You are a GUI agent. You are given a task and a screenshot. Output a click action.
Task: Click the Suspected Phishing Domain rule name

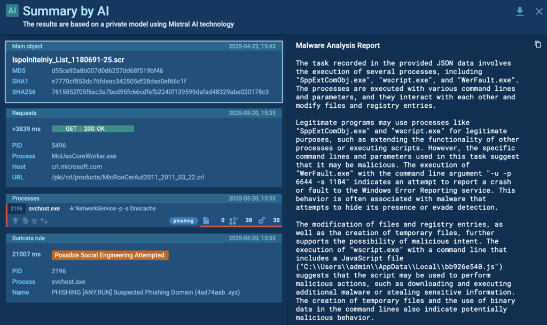[x=146, y=292]
